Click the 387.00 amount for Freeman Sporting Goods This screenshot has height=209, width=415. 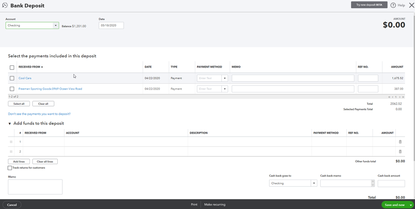pos(398,89)
